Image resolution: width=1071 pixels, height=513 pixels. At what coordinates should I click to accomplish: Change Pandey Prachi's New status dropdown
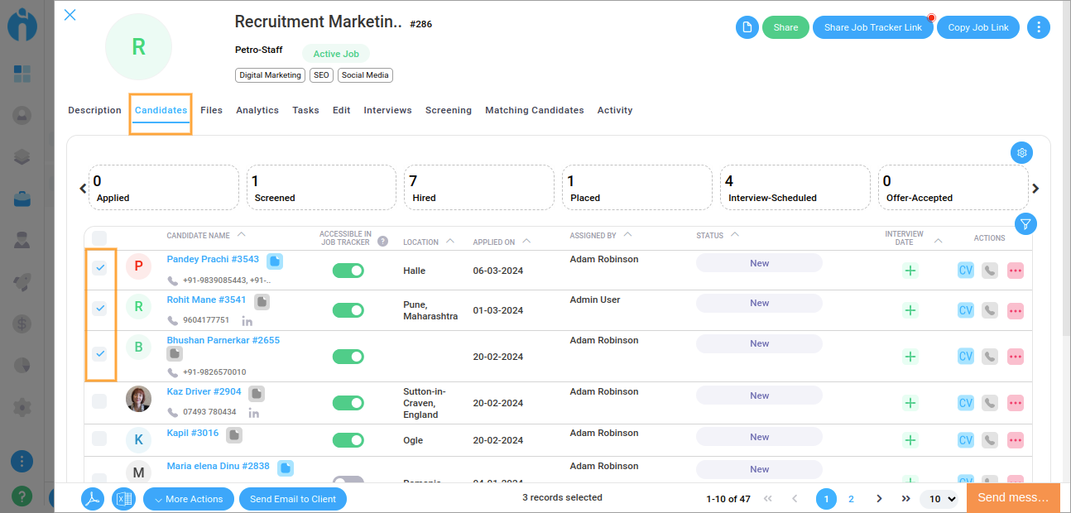tap(759, 263)
